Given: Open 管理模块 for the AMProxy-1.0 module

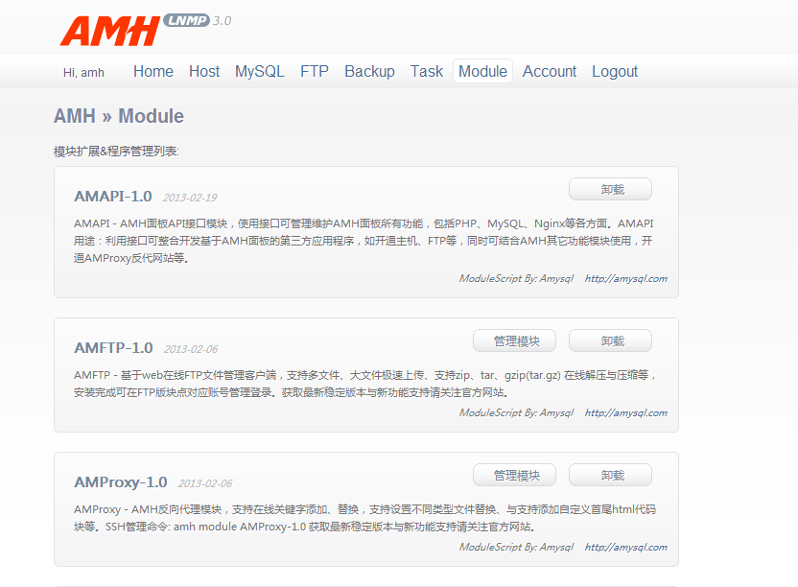Looking at the screenshot, I should (516, 475).
